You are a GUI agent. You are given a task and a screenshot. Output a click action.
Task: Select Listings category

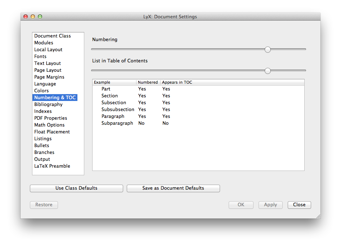click(x=43, y=139)
